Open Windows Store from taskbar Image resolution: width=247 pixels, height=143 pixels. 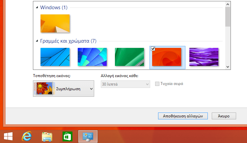point(68,136)
